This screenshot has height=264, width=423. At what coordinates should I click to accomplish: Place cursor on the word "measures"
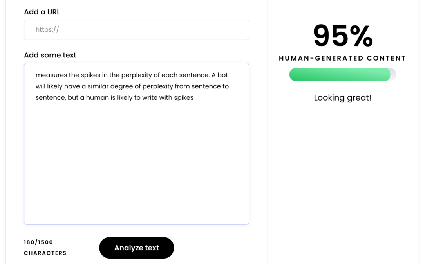tap(51, 75)
